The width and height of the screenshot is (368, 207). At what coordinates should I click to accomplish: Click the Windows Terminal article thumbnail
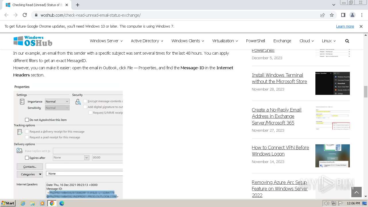click(x=332, y=83)
